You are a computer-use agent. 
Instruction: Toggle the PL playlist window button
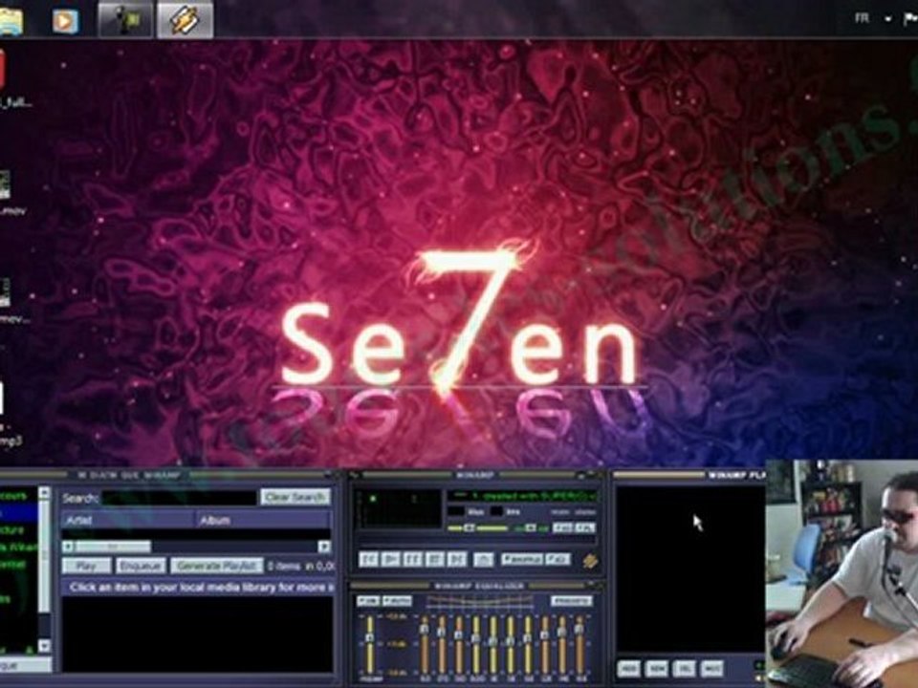coord(585,528)
